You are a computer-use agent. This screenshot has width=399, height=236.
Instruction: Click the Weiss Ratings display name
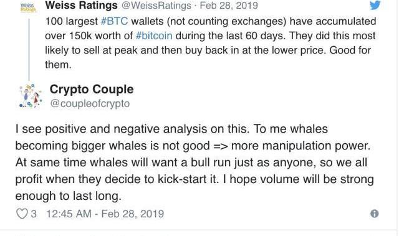click(x=82, y=5)
